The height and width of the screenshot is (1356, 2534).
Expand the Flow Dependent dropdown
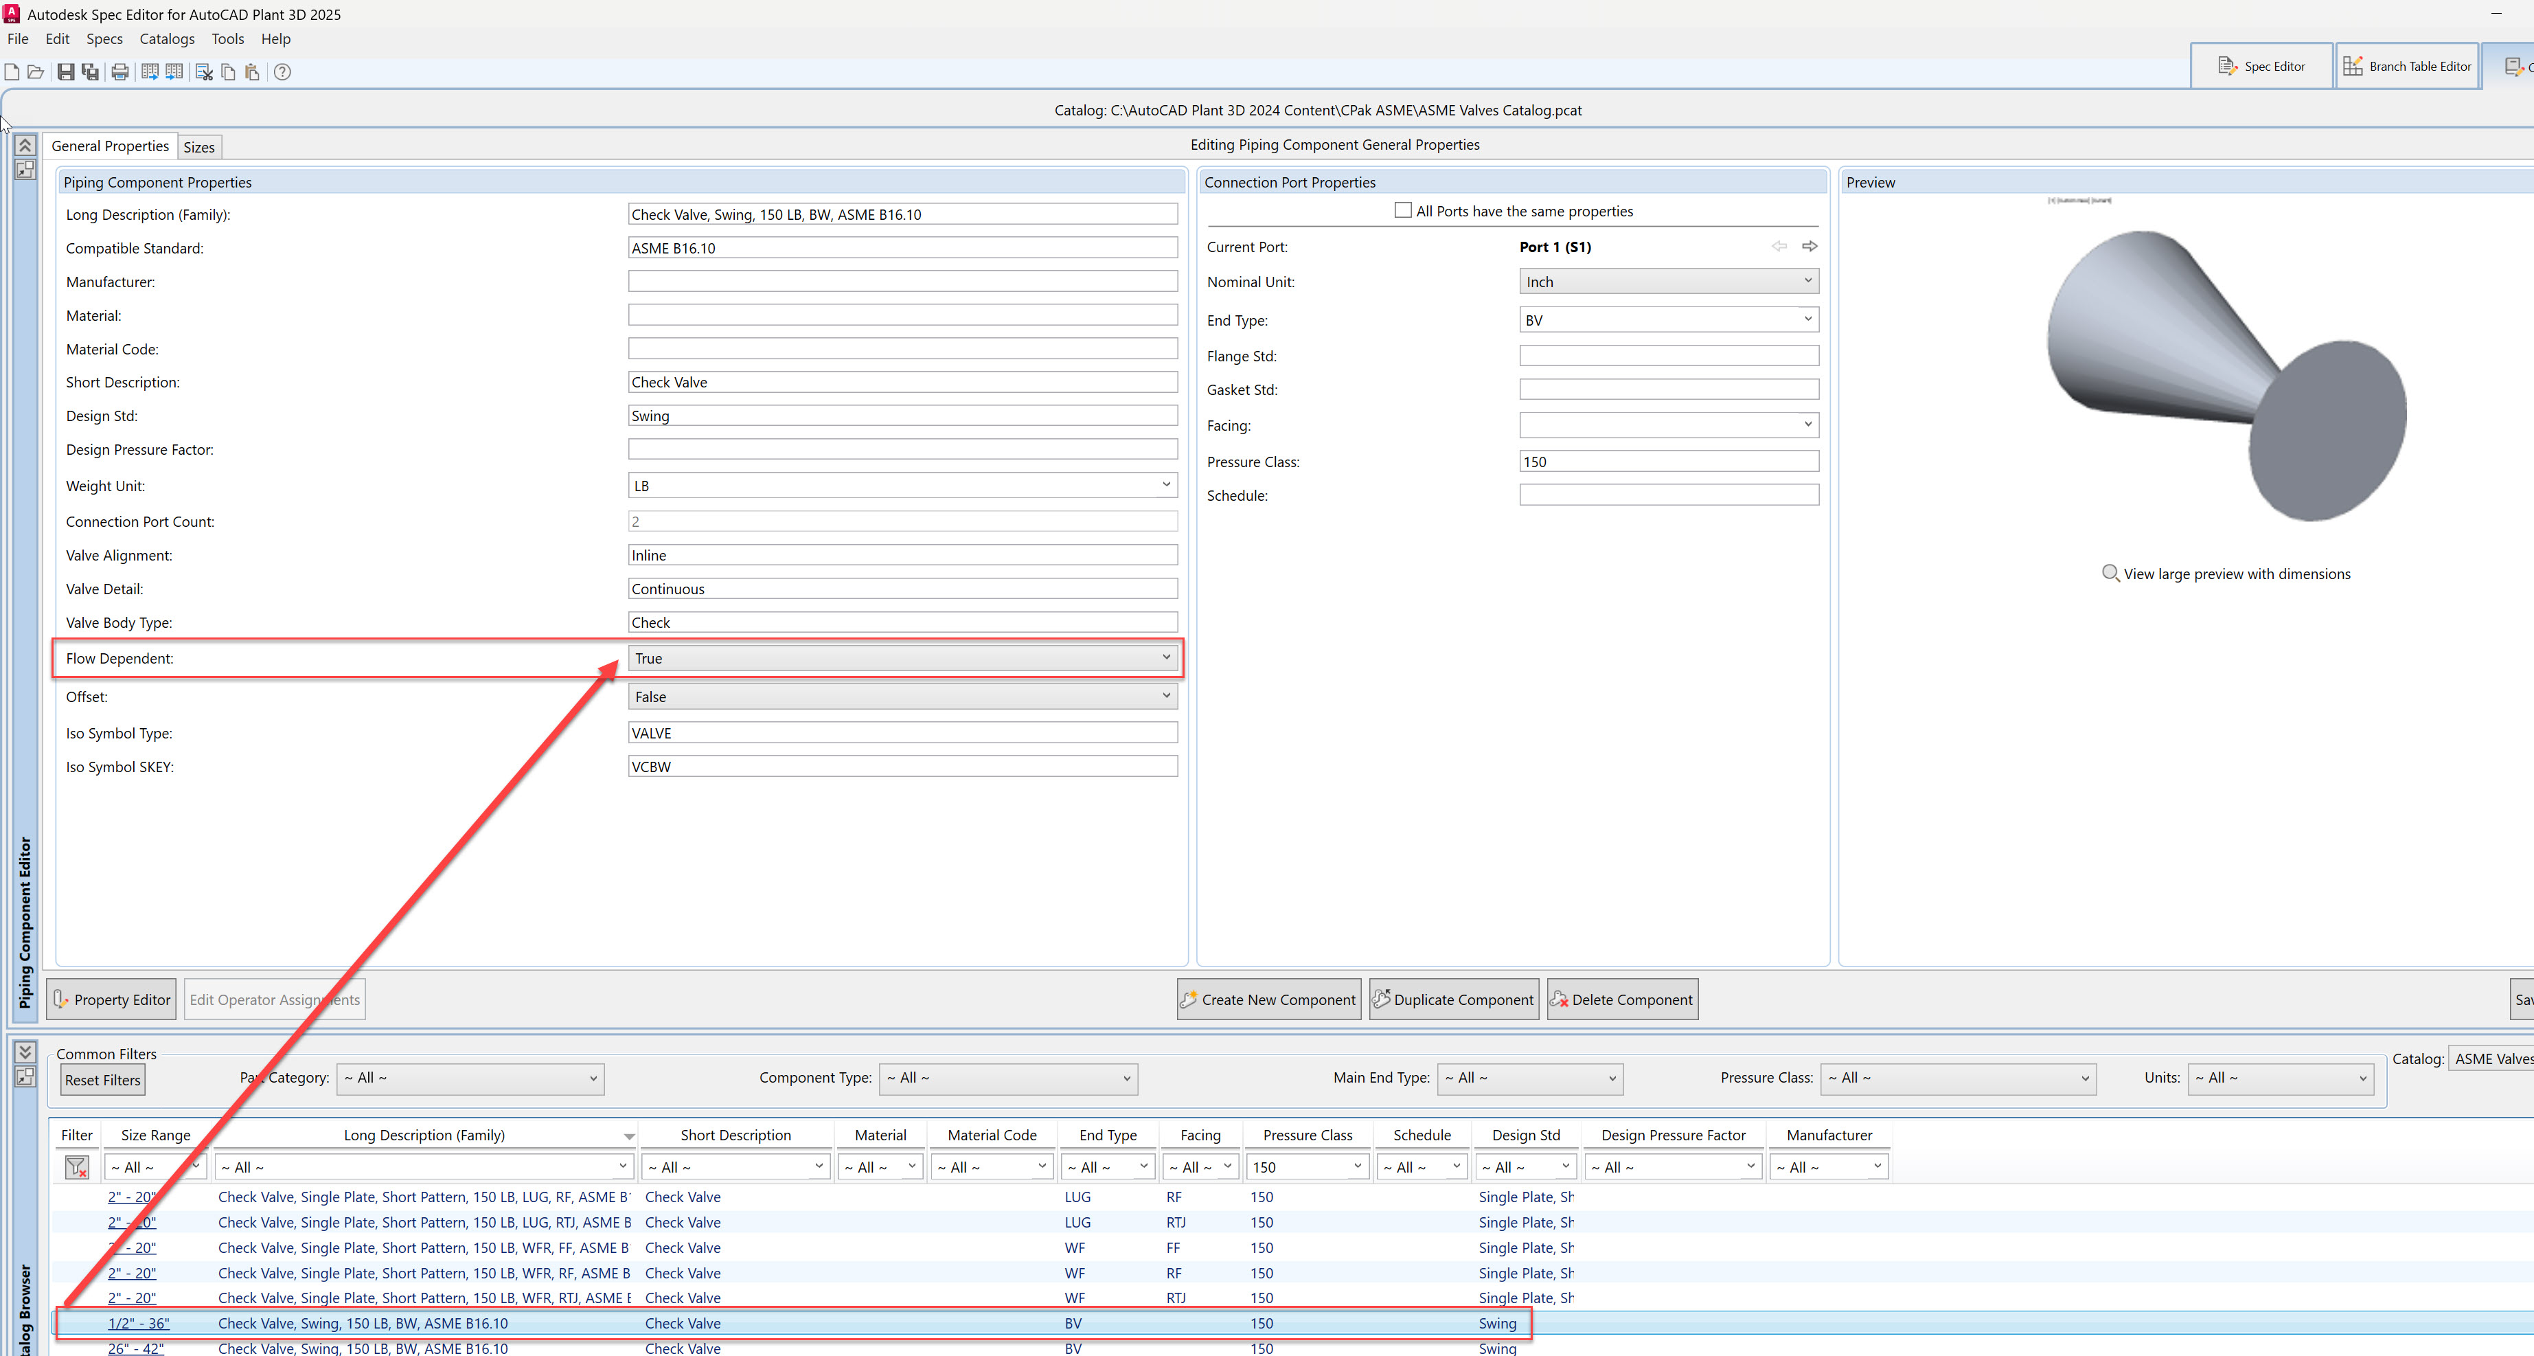point(902,658)
